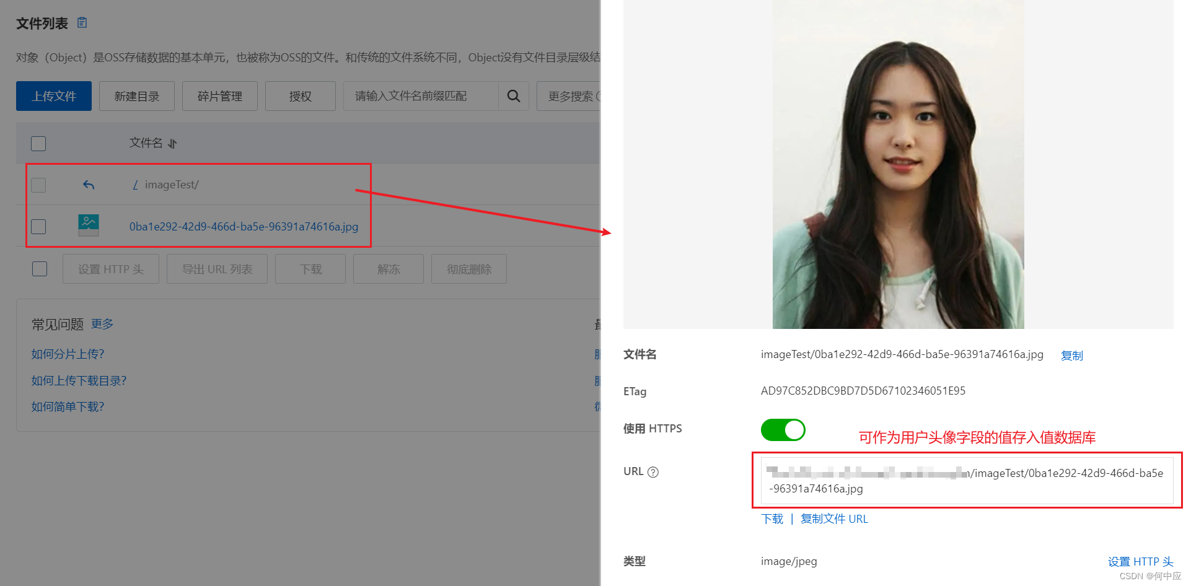
Task: Click 复制 to copy the file name
Action: pyautogui.click(x=1071, y=355)
